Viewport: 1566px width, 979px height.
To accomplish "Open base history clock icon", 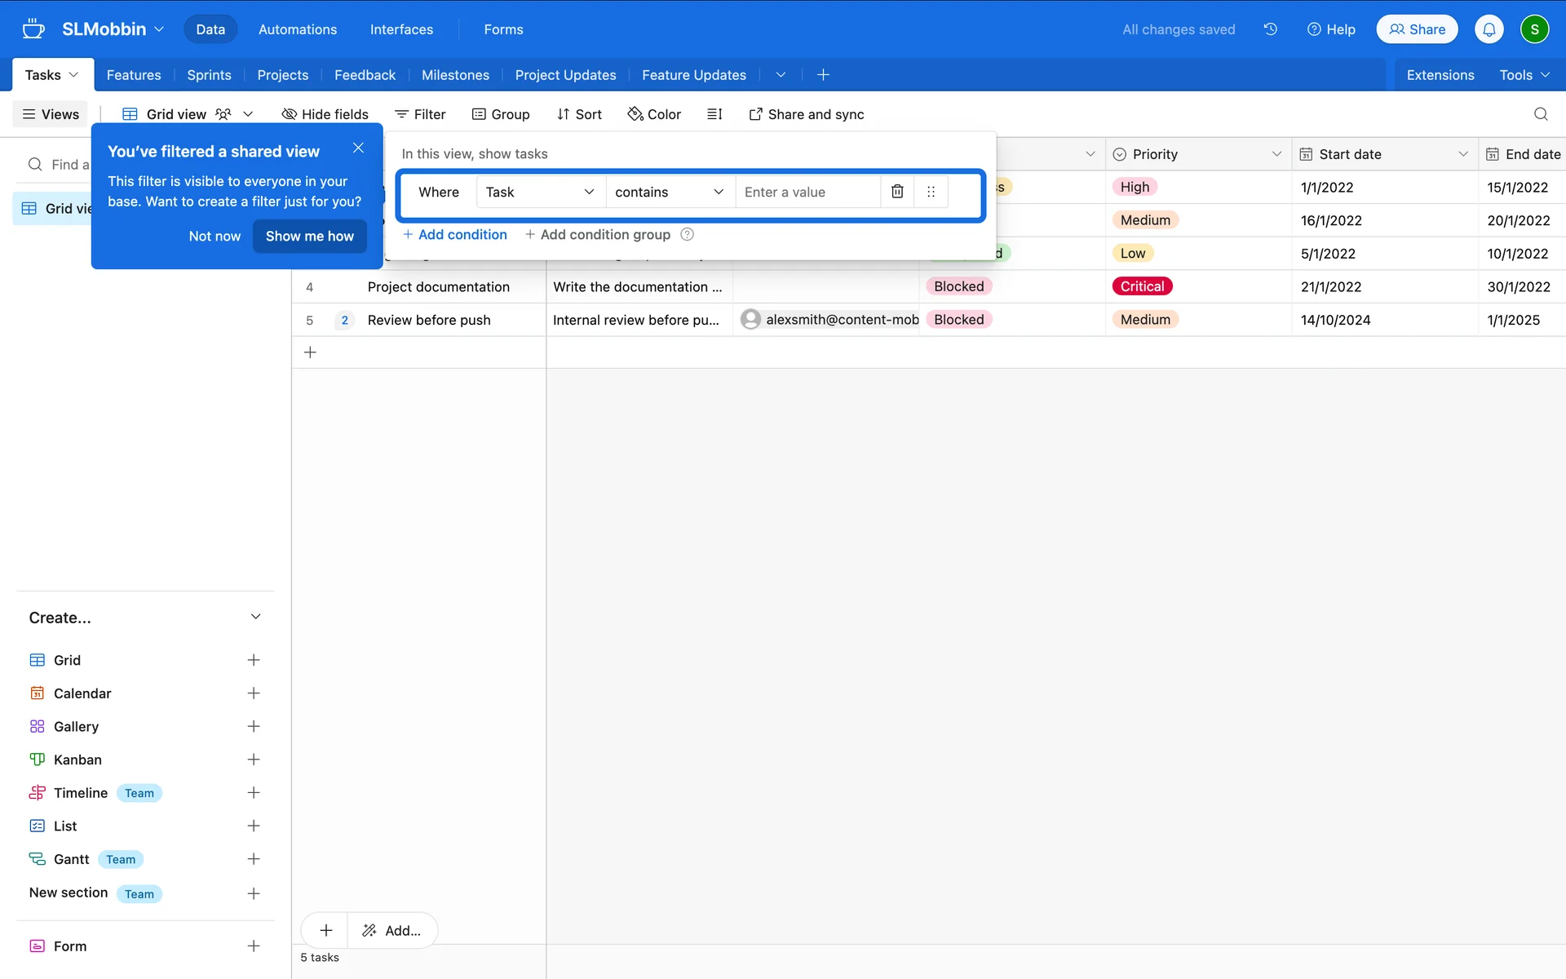I will point(1270,29).
